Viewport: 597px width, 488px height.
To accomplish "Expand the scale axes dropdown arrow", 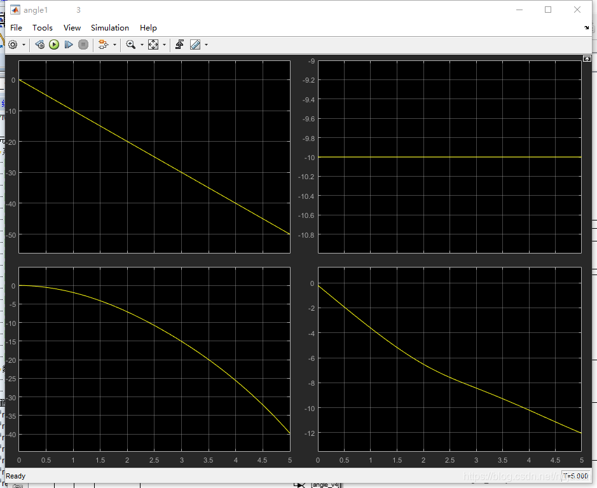I will (164, 45).
